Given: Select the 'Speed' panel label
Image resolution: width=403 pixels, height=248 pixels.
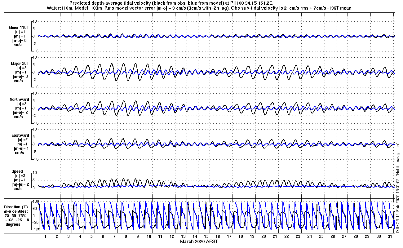Looking at the screenshot, I should tap(17, 171).
